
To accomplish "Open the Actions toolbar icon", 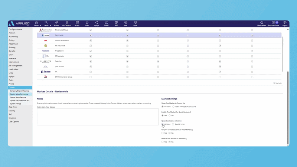I will coord(56,23).
